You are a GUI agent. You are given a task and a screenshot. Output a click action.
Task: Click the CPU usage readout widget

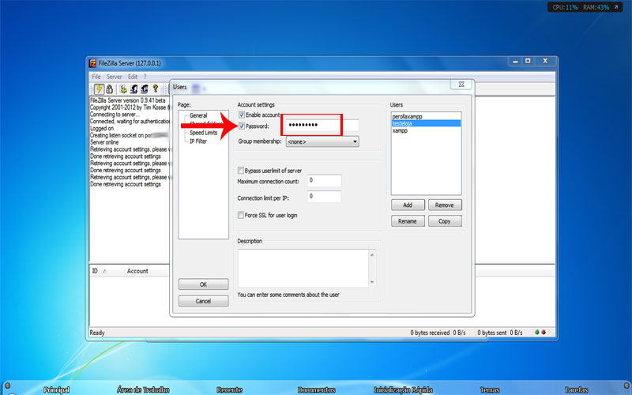(x=565, y=7)
